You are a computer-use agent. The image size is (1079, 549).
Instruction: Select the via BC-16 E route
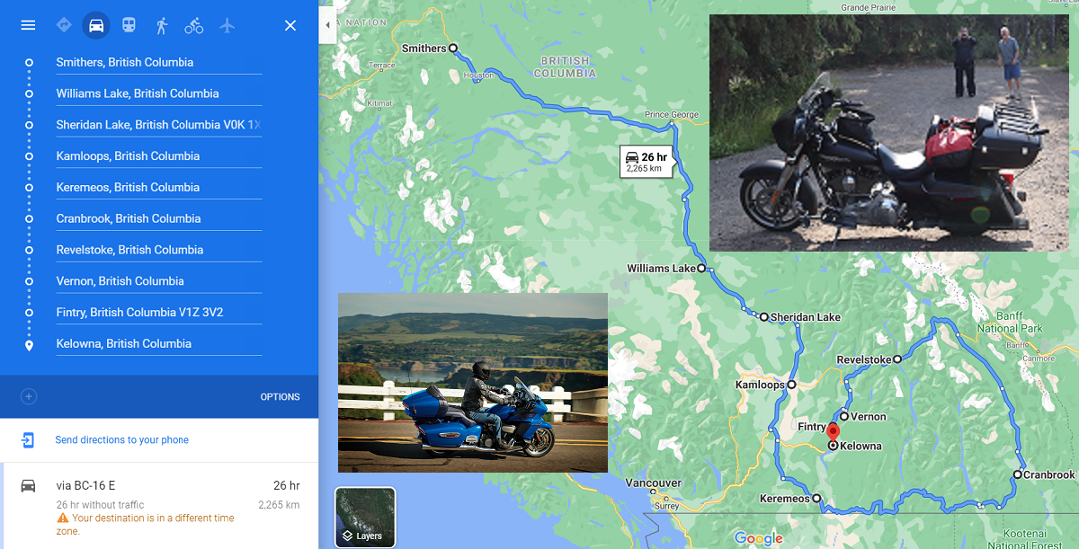159,506
